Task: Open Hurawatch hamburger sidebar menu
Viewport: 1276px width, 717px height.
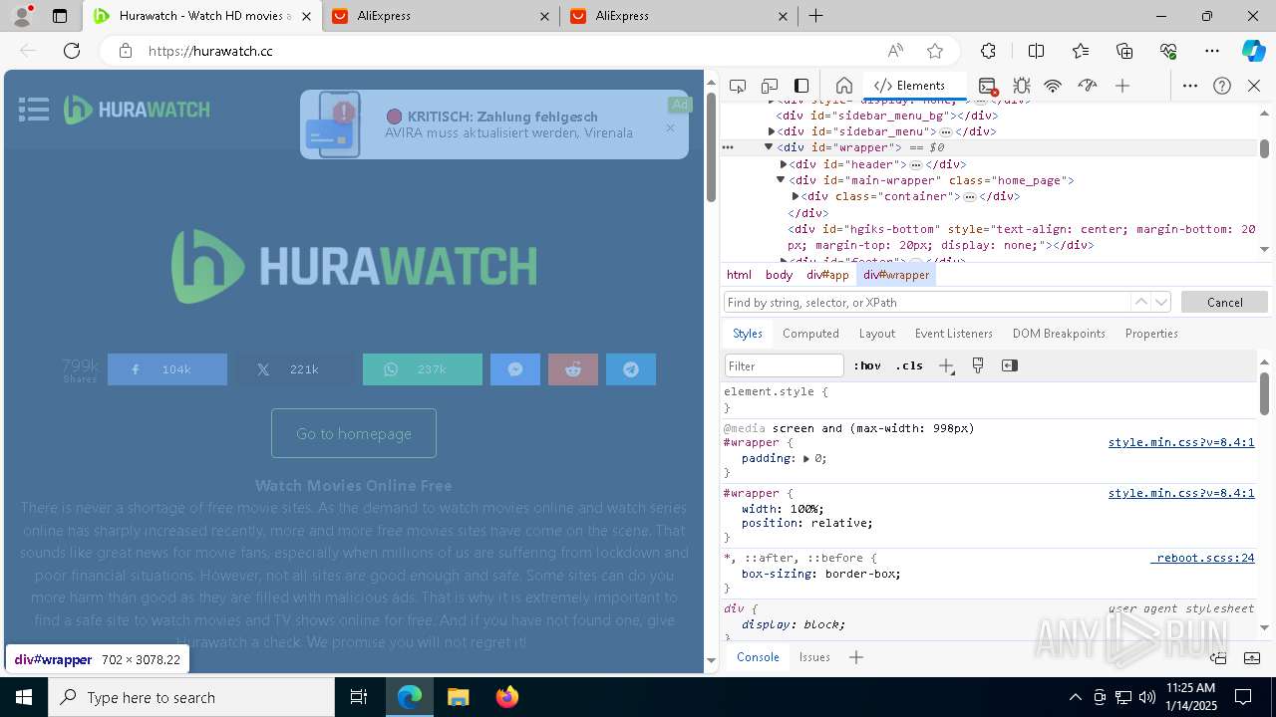Action: click(34, 110)
